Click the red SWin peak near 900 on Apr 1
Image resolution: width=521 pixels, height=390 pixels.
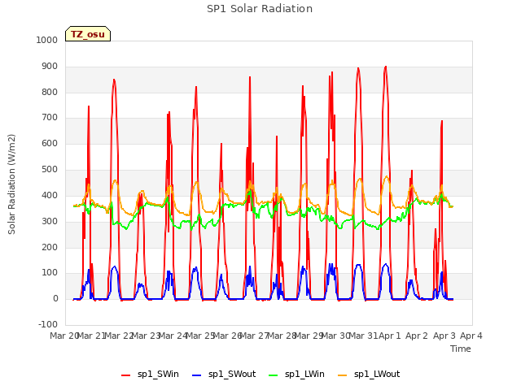pyautogui.click(x=385, y=67)
